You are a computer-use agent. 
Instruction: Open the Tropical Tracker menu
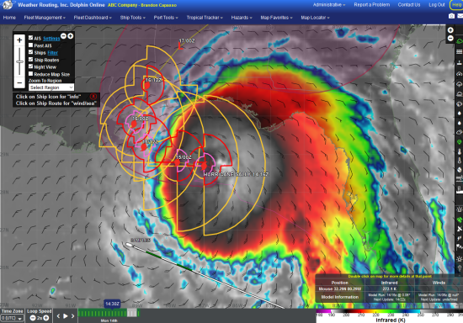tap(205, 18)
